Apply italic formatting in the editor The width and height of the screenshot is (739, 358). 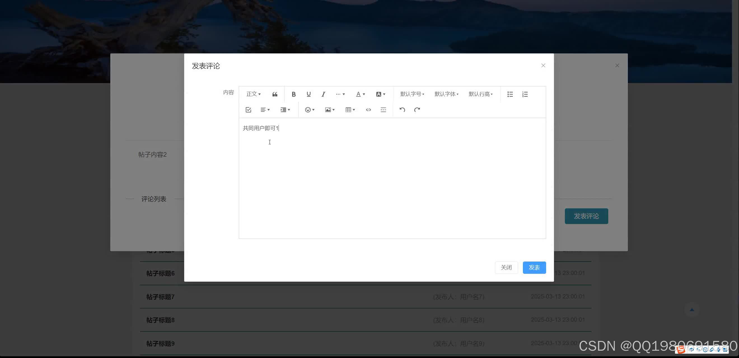323,94
